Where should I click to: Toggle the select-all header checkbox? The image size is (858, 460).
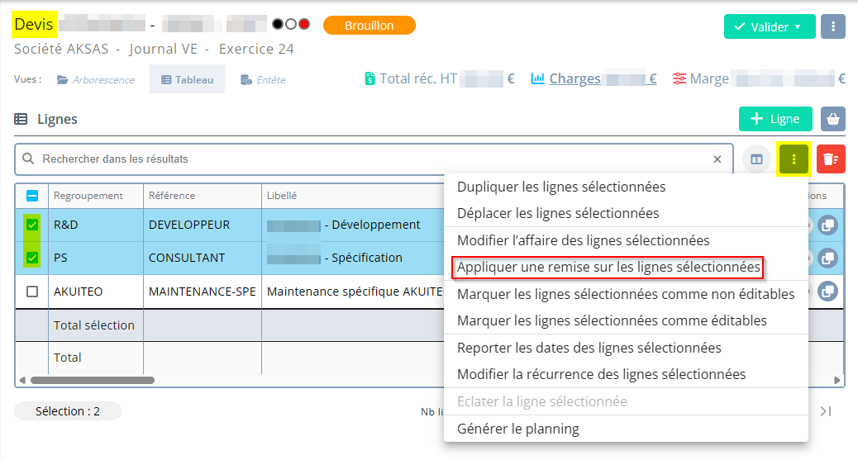[32, 196]
